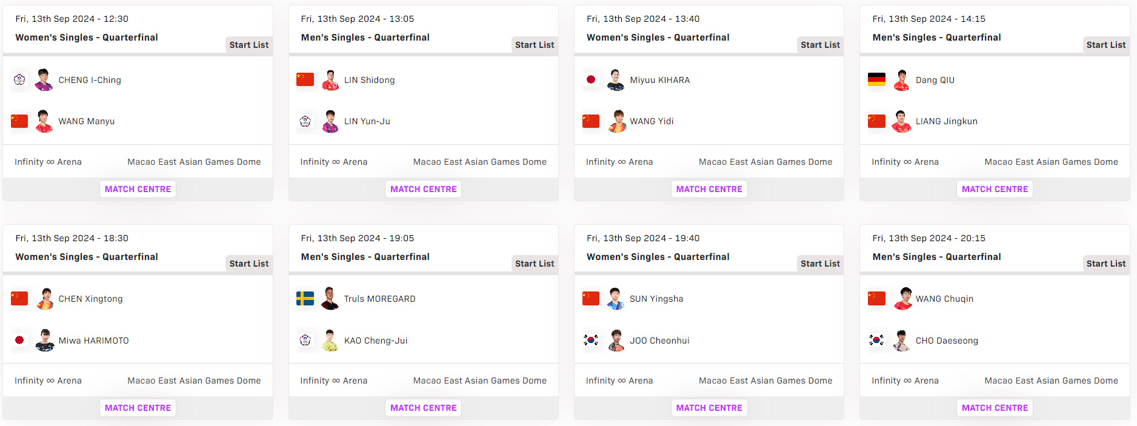The image size is (1137, 426).
Task: Click the Japan flag next to Miyuu KIHARA
Action: pyautogui.click(x=590, y=79)
